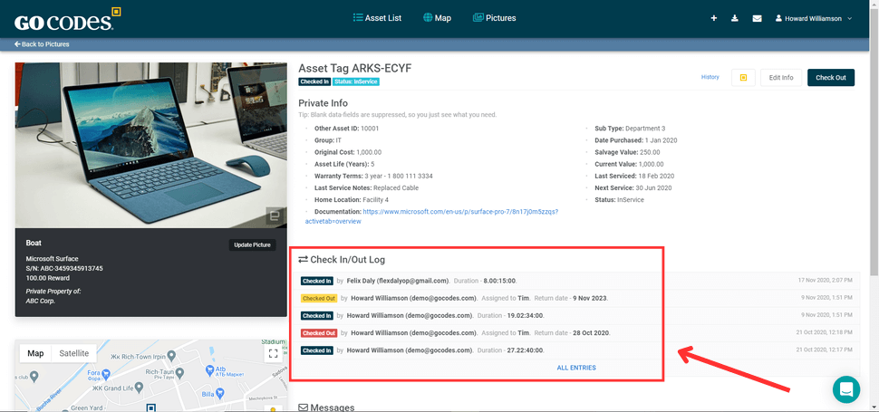The image size is (879, 412).
Task: Click the plus add-asset icon in header
Action: [714, 18]
